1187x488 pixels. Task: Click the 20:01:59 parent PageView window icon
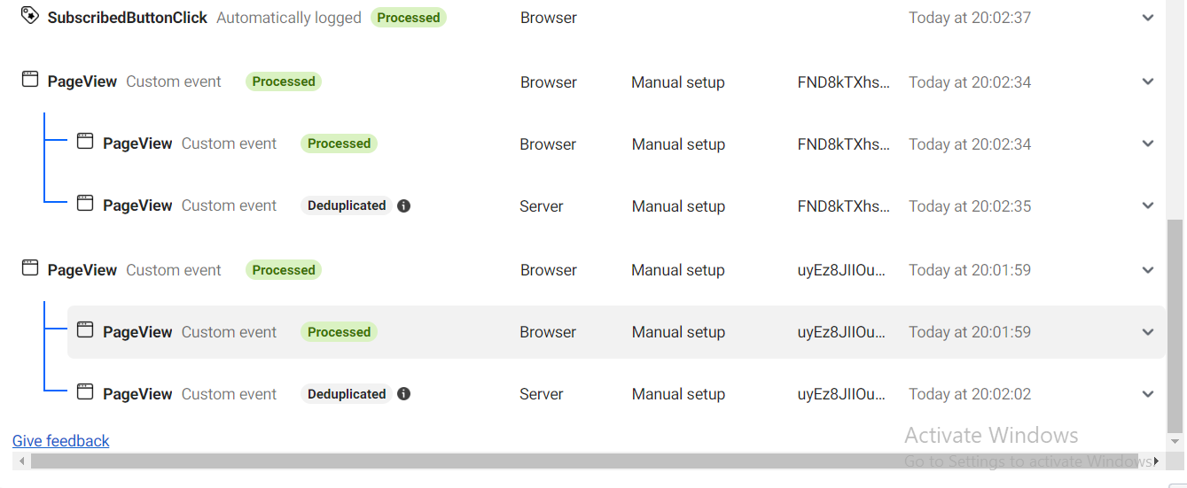click(x=30, y=268)
